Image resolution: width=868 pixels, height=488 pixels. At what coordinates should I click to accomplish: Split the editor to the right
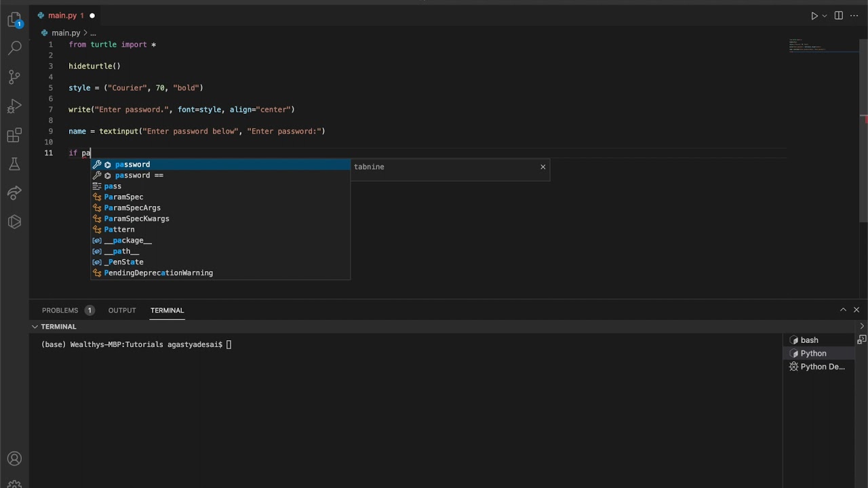tap(839, 16)
